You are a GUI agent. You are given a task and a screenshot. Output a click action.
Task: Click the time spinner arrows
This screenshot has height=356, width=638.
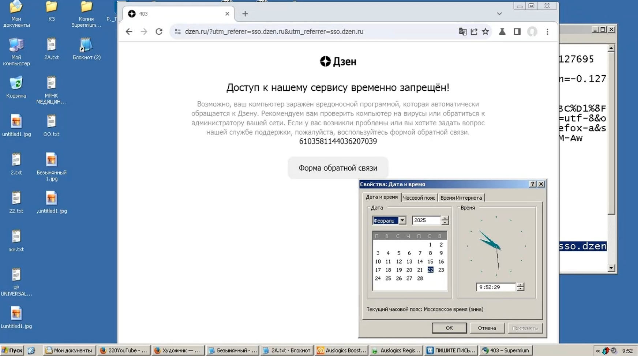[520, 287]
